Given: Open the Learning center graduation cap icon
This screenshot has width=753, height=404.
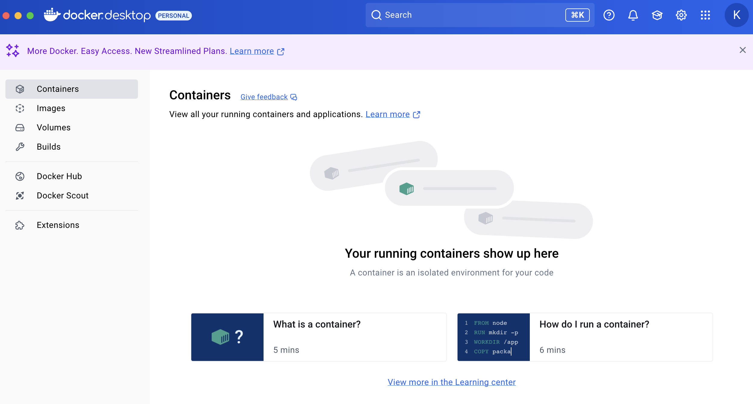Looking at the screenshot, I should pyautogui.click(x=657, y=15).
